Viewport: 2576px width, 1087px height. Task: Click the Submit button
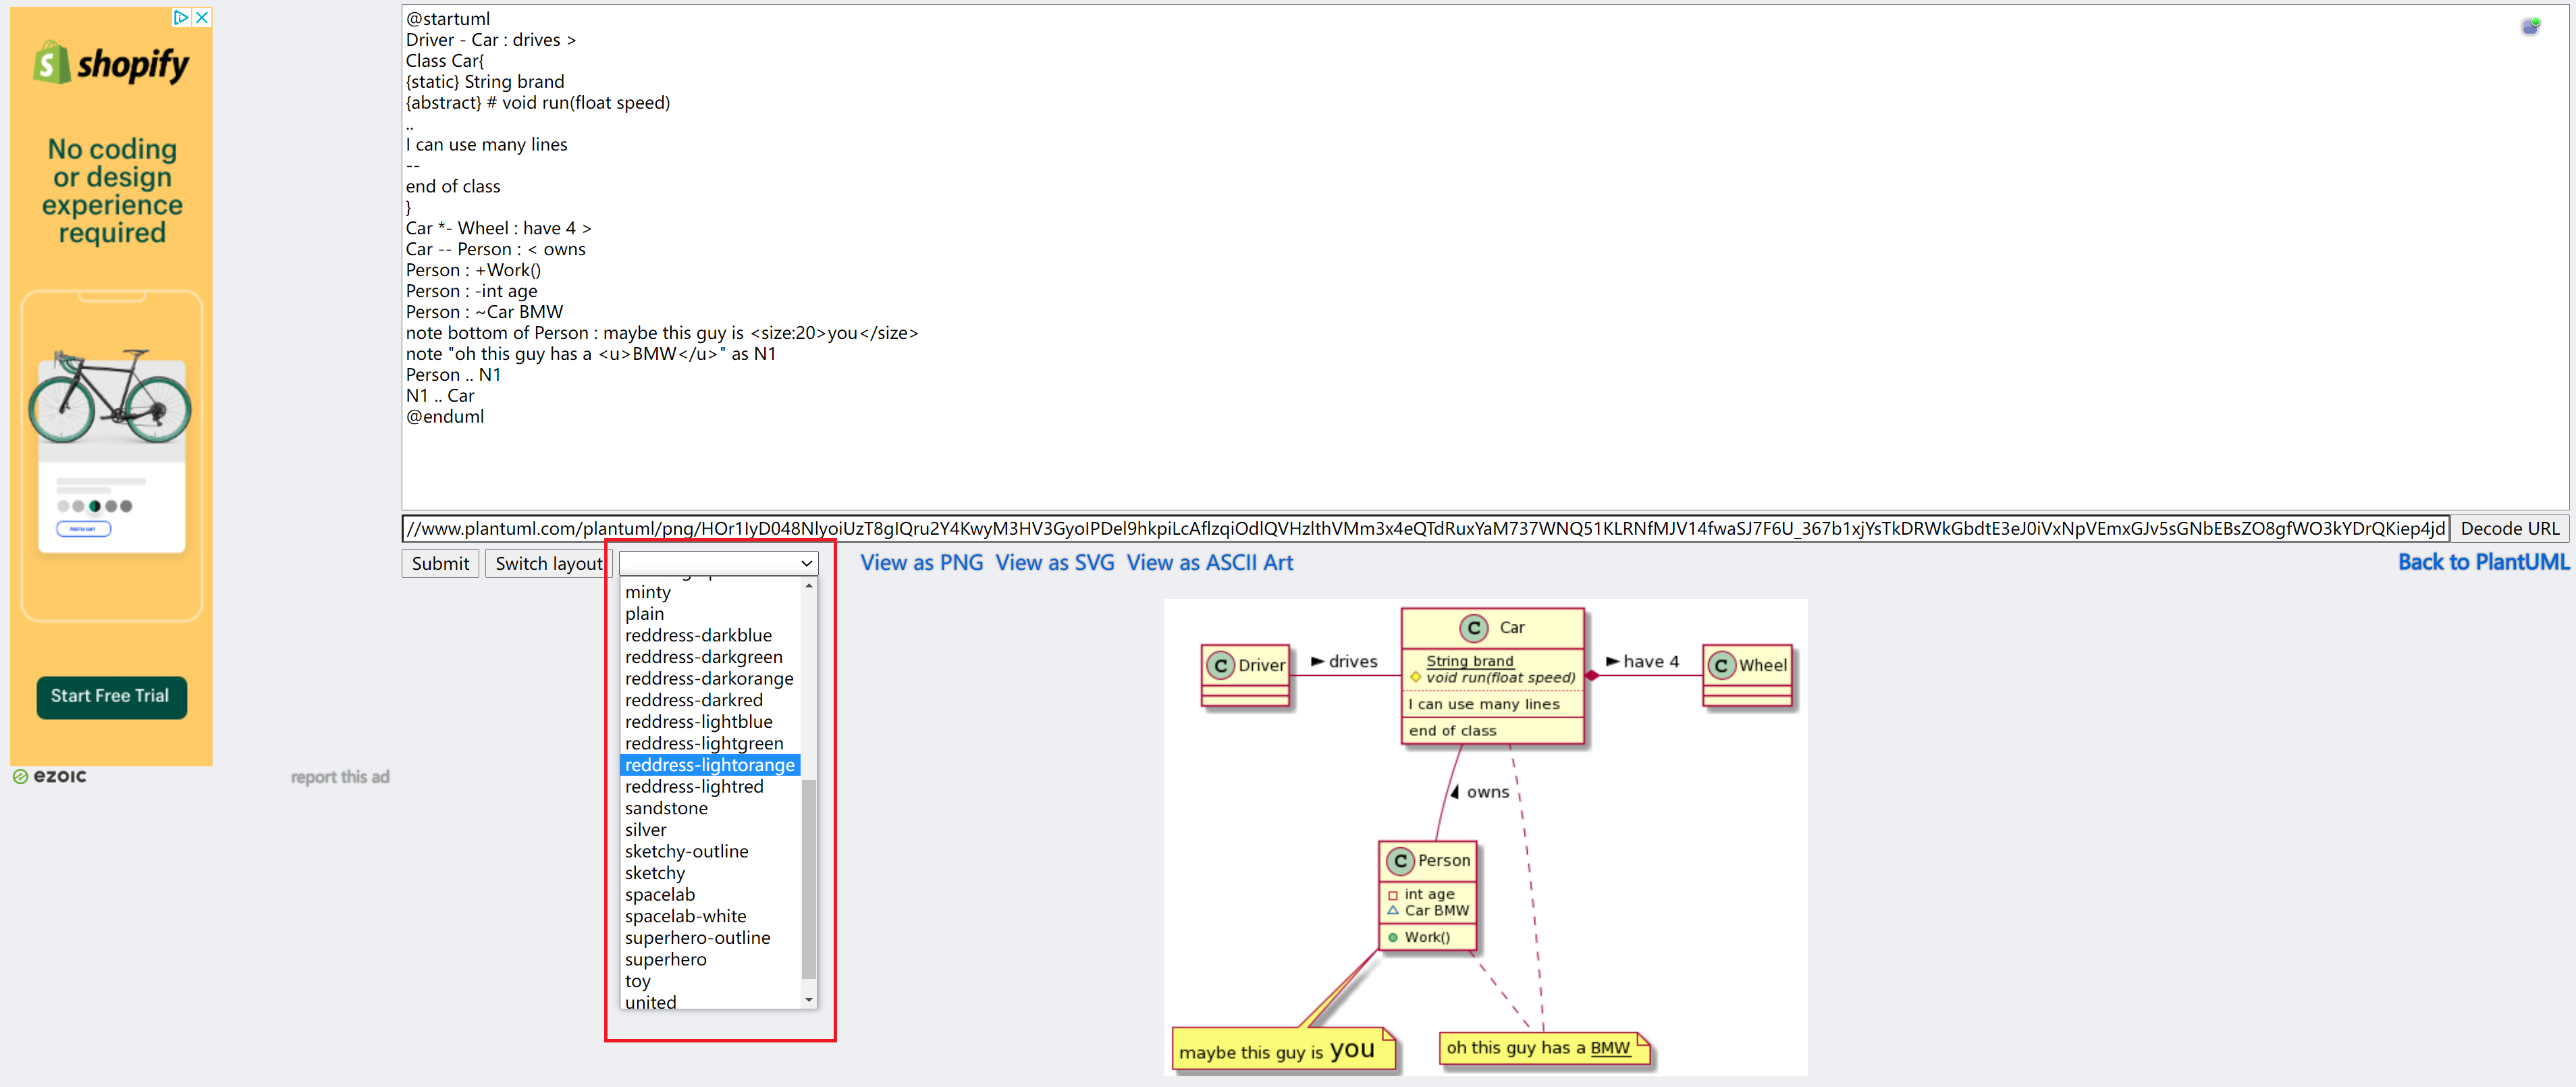pyautogui.click(x=440, y=563)
